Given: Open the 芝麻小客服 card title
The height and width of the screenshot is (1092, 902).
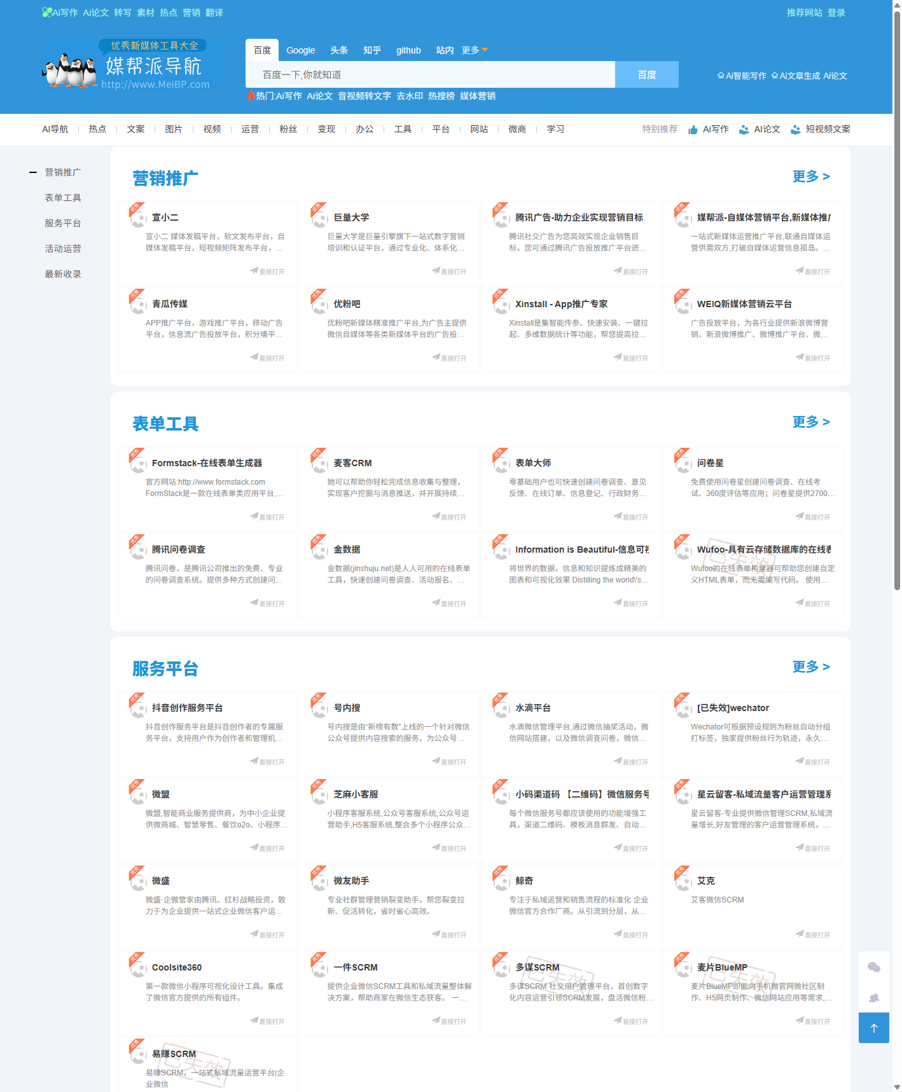Looking at the screenshot, I should click(356, 794).
